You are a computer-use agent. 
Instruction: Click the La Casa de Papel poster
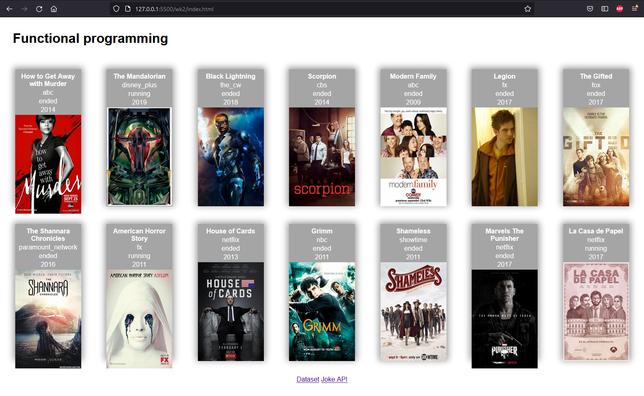pyautogui.click(x=596, y=312)
